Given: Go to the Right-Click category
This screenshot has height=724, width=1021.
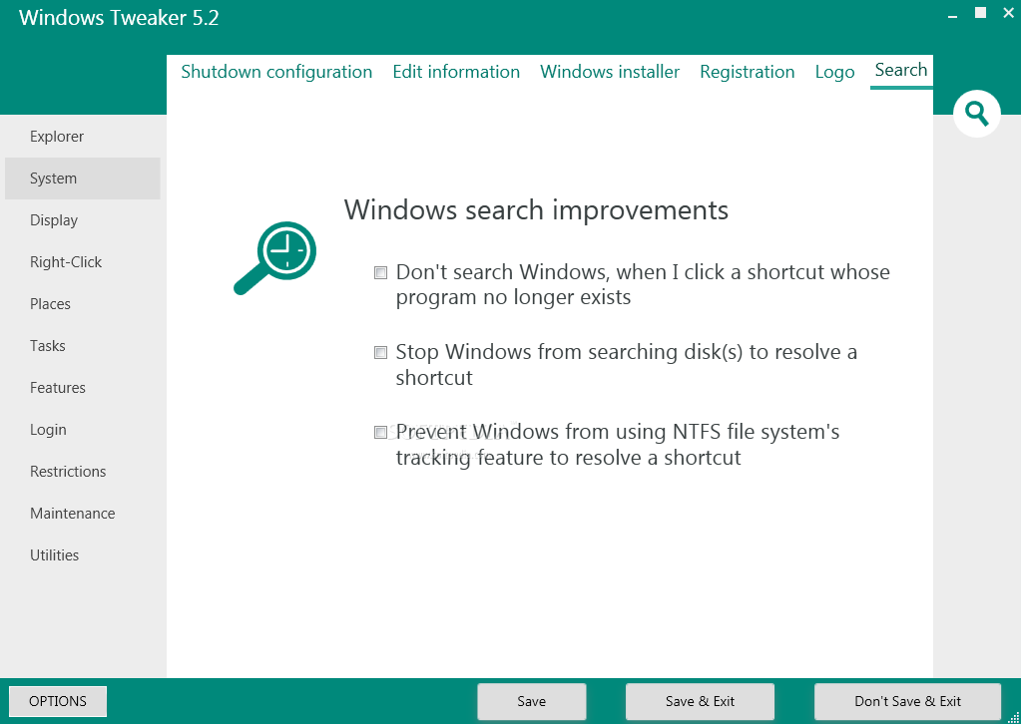Looking at the screenshot, I should tap(83, 262).
